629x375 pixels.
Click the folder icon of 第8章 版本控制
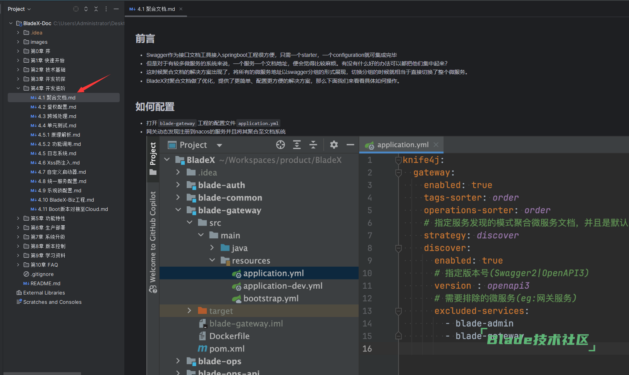click(26, 246)
